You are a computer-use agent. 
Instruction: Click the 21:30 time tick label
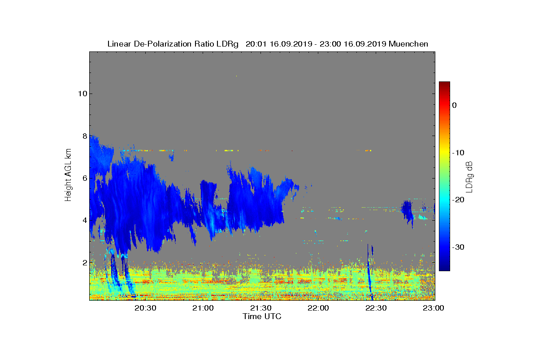pos(261,308)
